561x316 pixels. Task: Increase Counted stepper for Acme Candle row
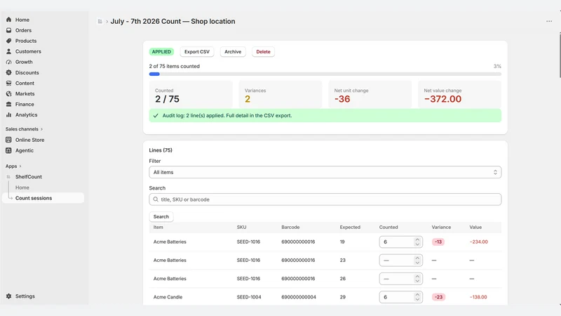pos(417,294)
